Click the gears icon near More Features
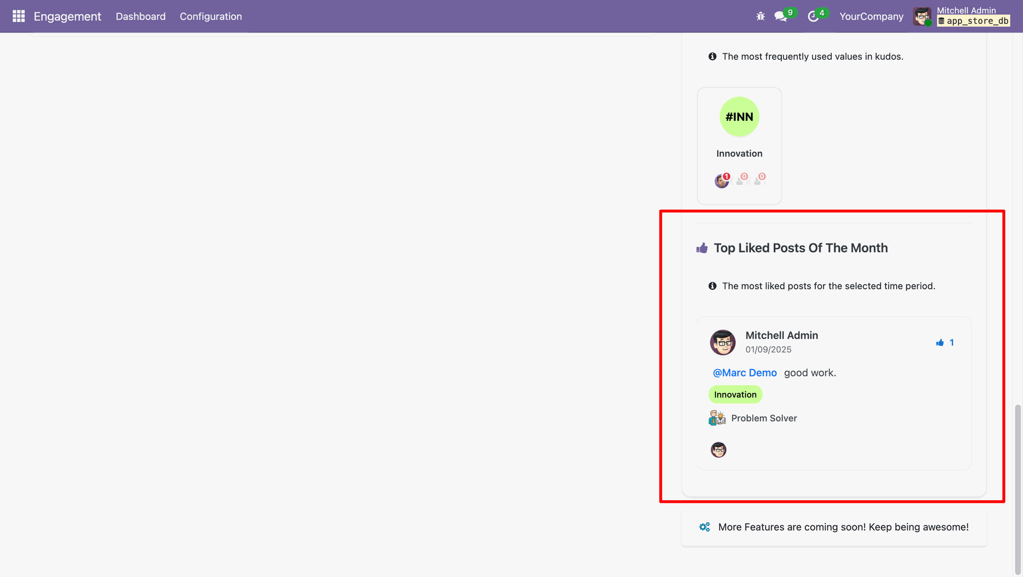This screenshot has width=1023, height=577. tap(704, 527)
